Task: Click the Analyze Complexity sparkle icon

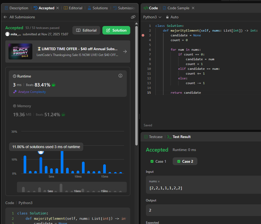Action: click(x=15, y=92)
